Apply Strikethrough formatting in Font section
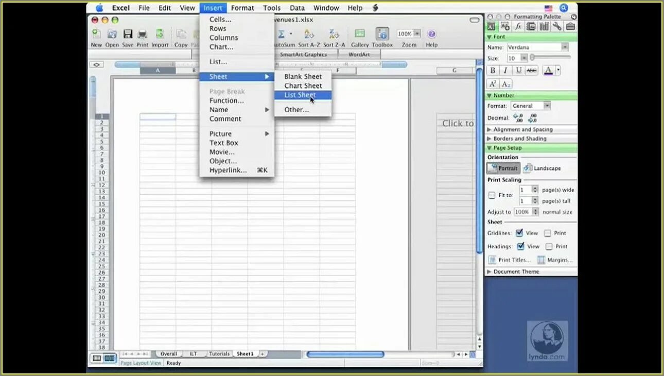Viewport: 664px width, 376px height. [532, 71]
